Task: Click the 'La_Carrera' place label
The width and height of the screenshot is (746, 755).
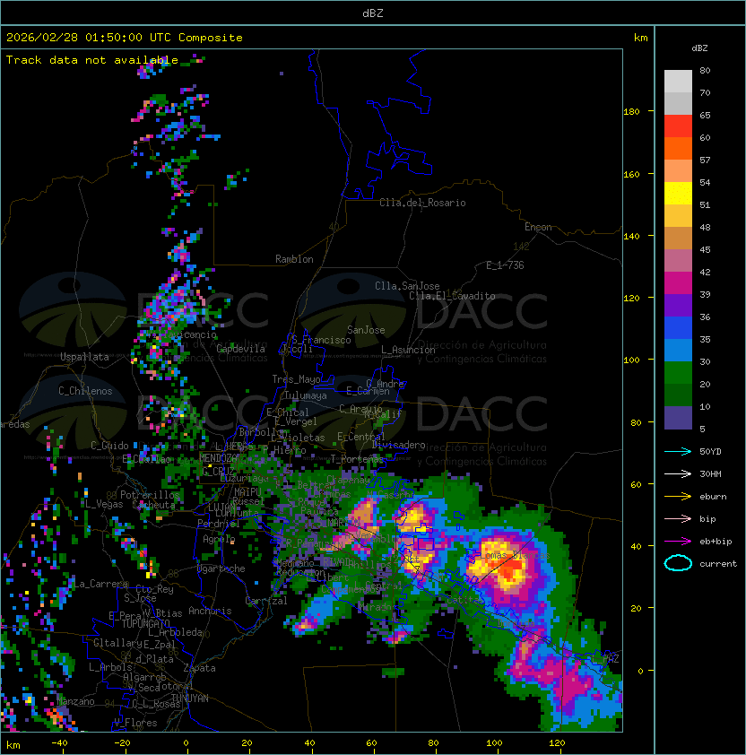Action: (x=100, y=584)
